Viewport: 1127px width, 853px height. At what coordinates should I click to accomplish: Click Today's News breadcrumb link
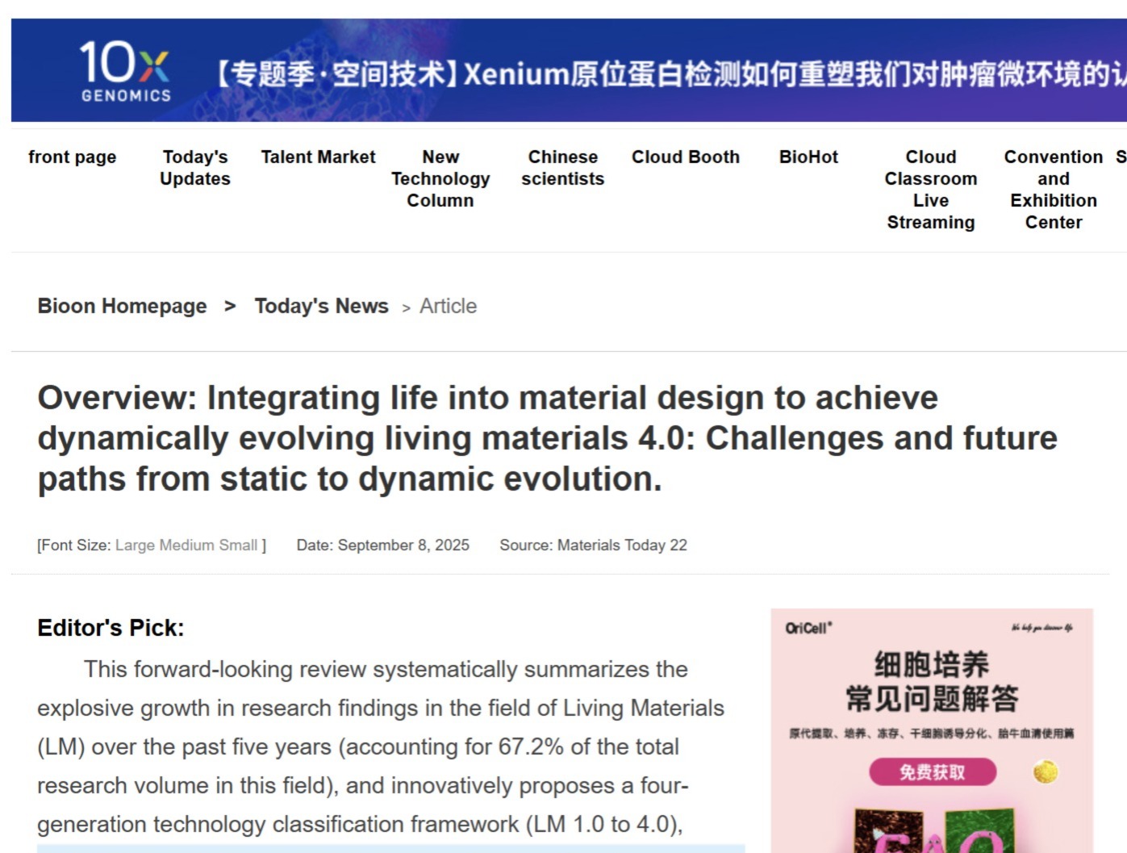click(x=321, y=306)
